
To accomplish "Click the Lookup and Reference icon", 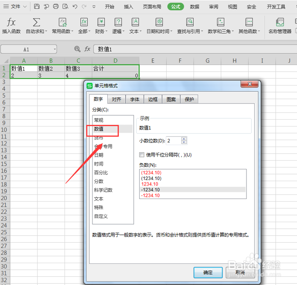I will 190,22.
